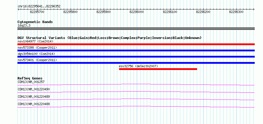Screen dimensions: 263x124
Task: Click the CDH13|NM_001220490 gene label
Action: click(x=34, y=89)
